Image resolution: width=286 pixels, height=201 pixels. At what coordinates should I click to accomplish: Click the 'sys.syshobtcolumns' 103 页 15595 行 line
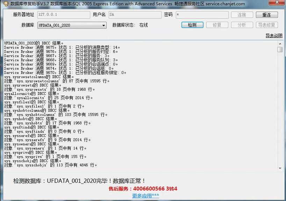pyautogui.click(x=56, y=115)
